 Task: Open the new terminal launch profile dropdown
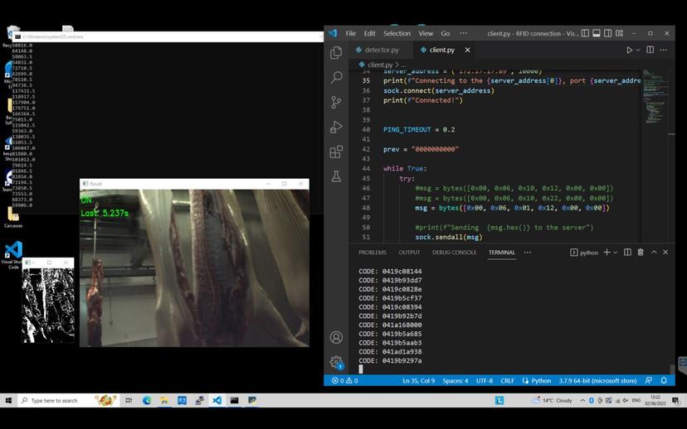coord(615,253)
